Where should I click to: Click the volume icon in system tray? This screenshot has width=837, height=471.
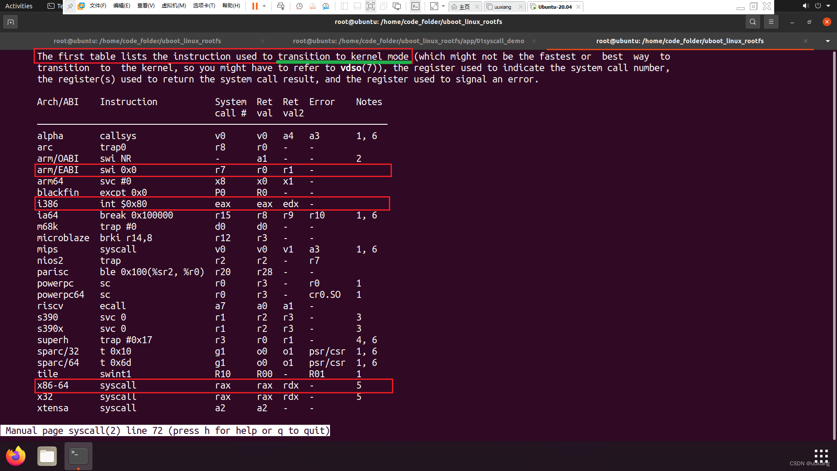click(x=805, y=6)
